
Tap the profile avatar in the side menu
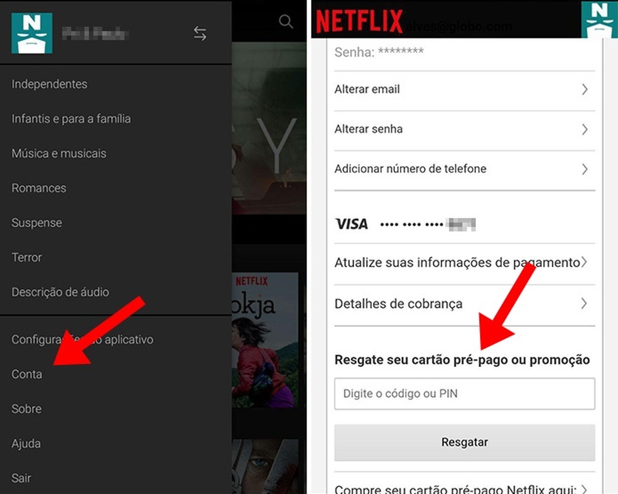point(32,33)
